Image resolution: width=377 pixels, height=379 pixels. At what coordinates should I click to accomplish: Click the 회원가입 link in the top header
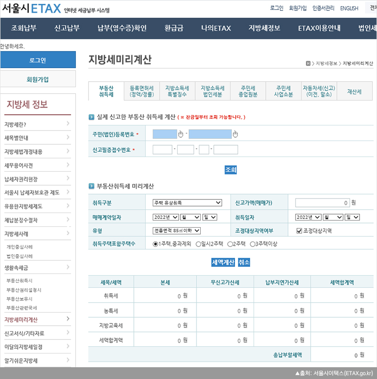298,8
